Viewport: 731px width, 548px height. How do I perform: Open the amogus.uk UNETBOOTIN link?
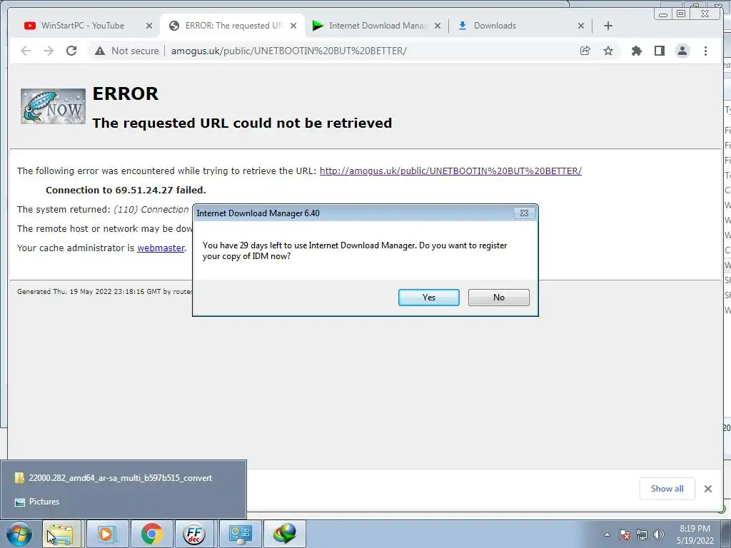click(450, 171)
